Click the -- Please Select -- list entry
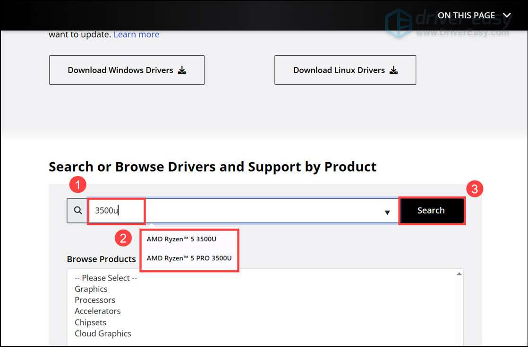Image resolution: width=528 pixels, height=347 pixels. tap(106, 278)
